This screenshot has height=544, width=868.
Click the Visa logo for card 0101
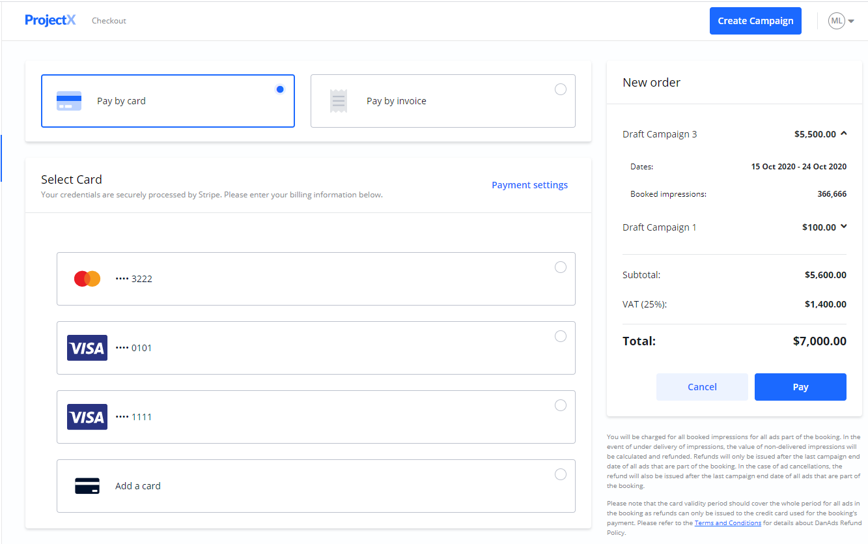click(x=87, y=348)
